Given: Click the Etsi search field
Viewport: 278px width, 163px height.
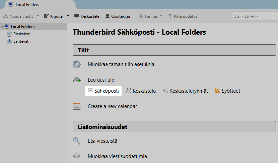Looking at the screenshot, I should tap(255, 16).
